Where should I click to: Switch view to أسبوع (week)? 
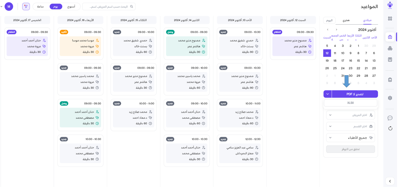tap(71, 7)
